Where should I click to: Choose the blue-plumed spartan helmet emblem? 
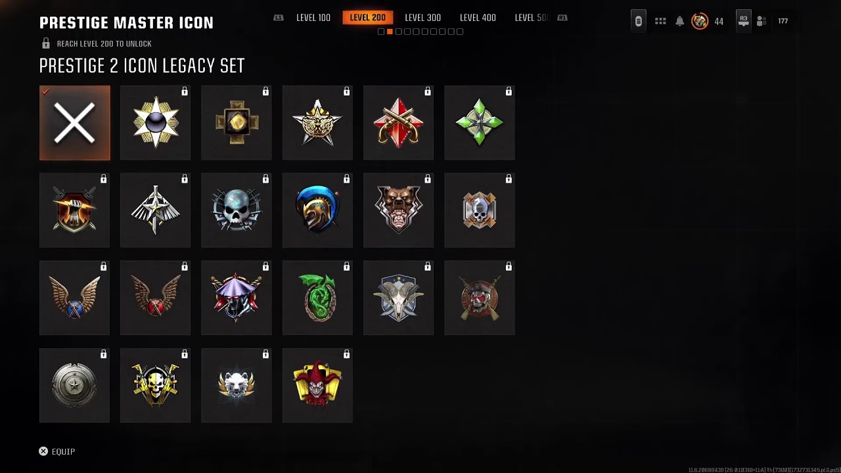(318, 210)
